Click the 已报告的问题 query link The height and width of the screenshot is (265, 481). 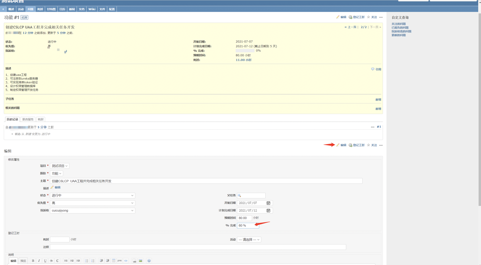400,28
